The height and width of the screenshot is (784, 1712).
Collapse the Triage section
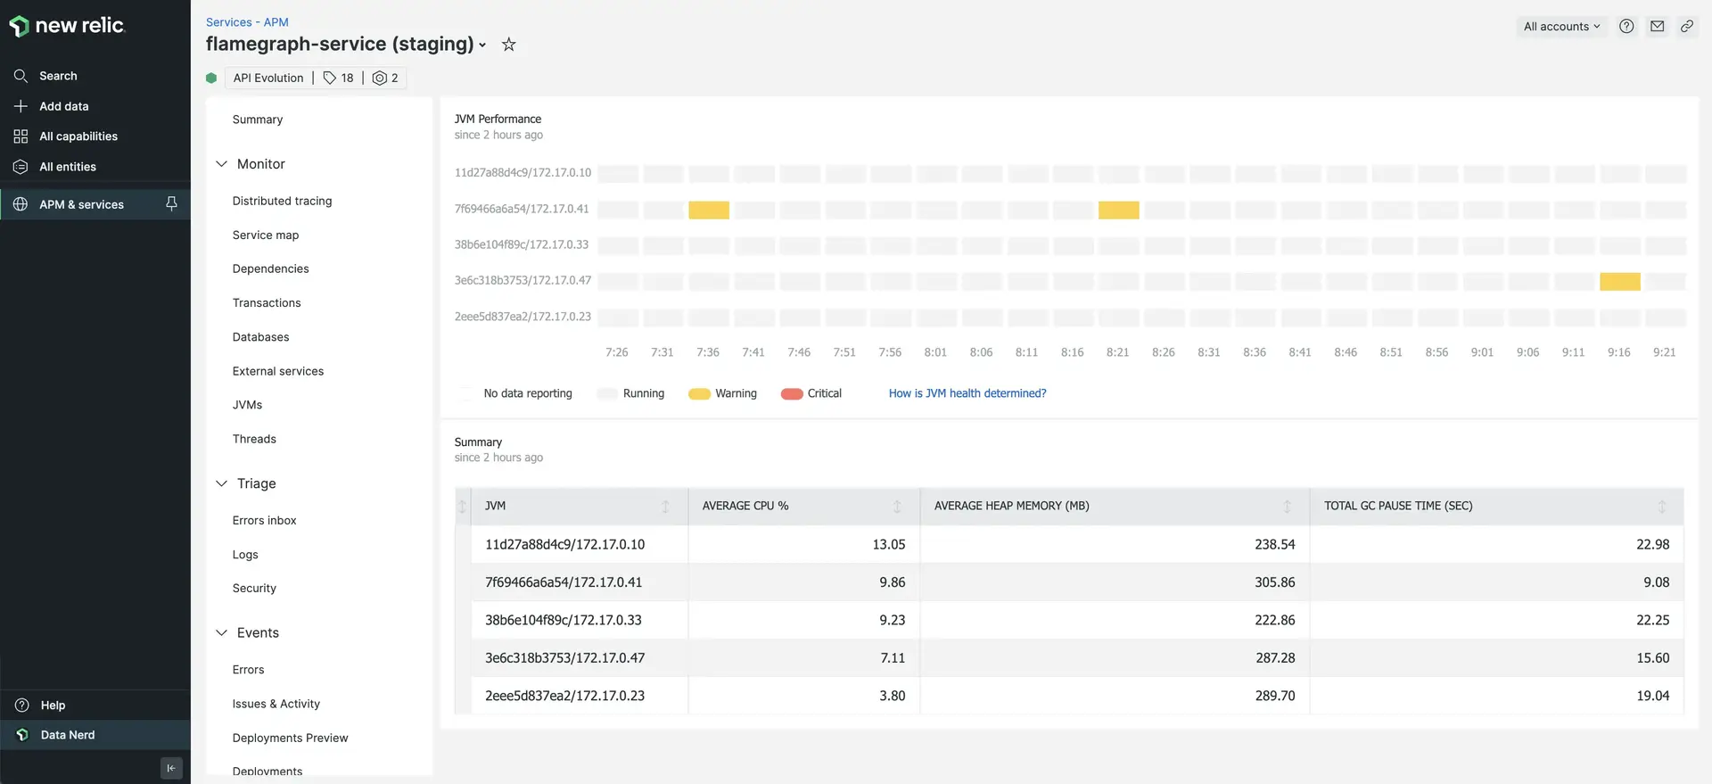click(222, 483)
